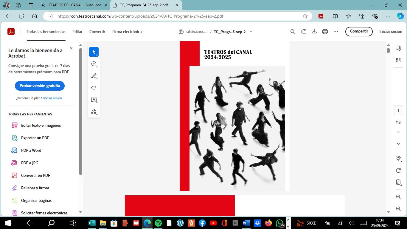Print the document
Image resolution: width=407 pixels, height=229 pixels.
coord(325,32)
